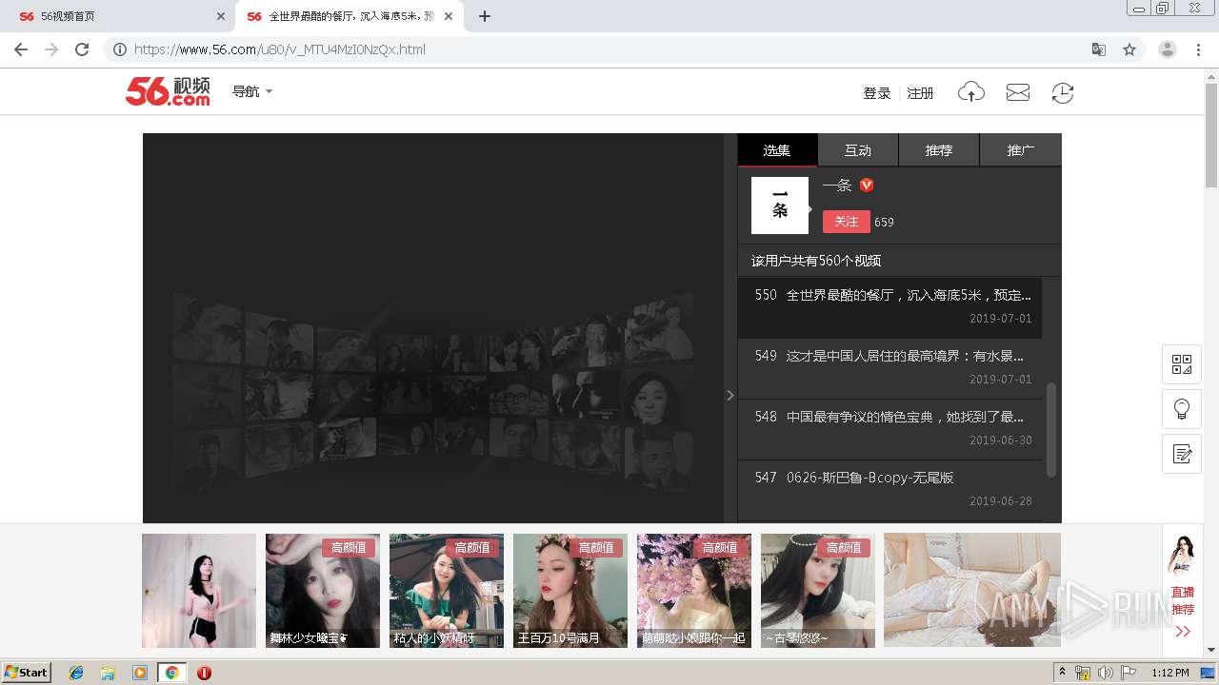Close the 全世界最酷的餐厅 browser tab
Image resolution: width=1219 pixels, height=685 pixels.
point(449,16)
